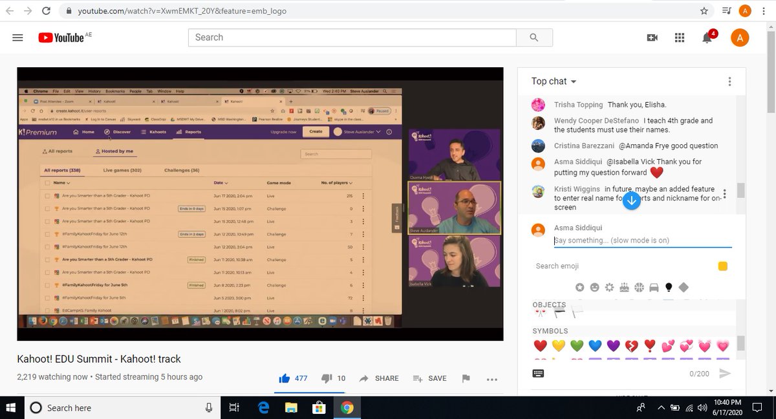This screenshot has height=419, width=776.
Task: Jump to newest chat messages arrow
Action: pyautogui.click(x=632, y=201)
